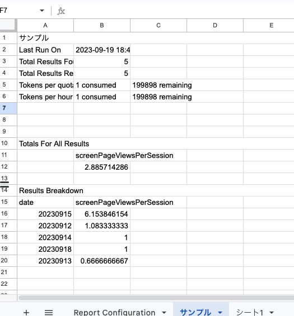
Task: Click value 1 in row 19
Action: (x=102, y=249)
